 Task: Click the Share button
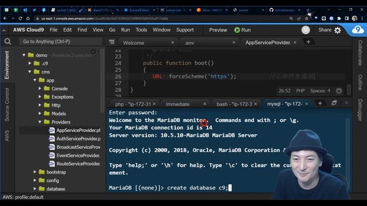(x=325, y=30)
